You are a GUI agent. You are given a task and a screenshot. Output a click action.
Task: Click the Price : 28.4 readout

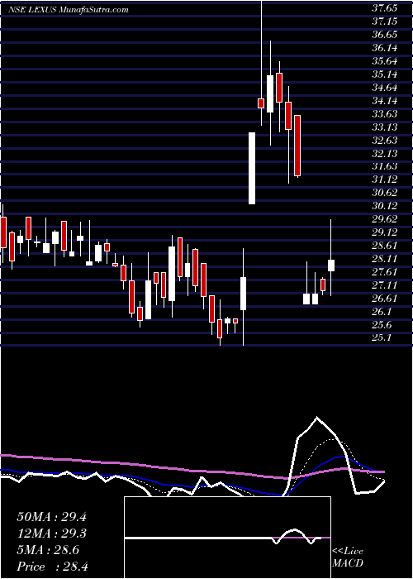pyautogui.click(x=52, y=567)
